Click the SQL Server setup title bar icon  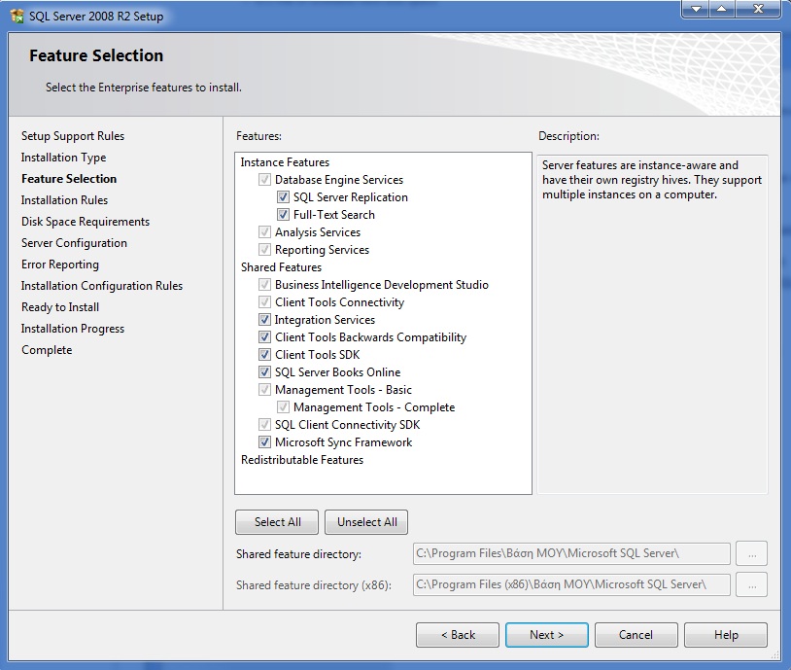click(17, 16)
